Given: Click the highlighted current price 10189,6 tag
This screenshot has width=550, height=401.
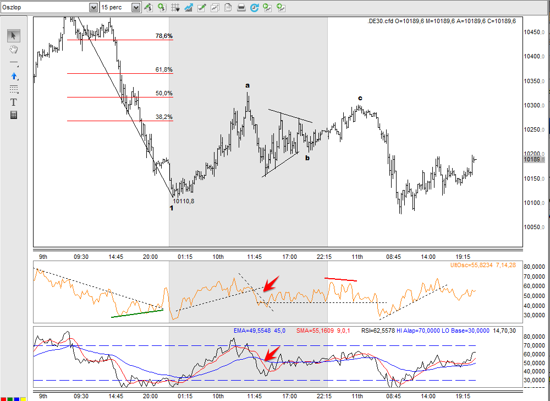Looking at the screenshot, I should pos(534,159).
